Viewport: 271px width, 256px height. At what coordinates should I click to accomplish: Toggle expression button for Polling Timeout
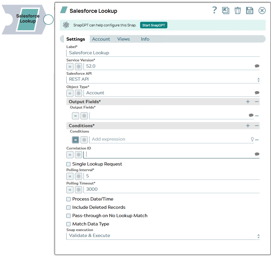click(70, 190)
